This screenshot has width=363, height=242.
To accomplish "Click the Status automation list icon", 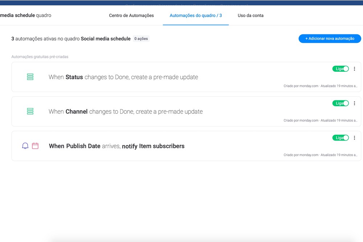I will click(x=30, y=77).
